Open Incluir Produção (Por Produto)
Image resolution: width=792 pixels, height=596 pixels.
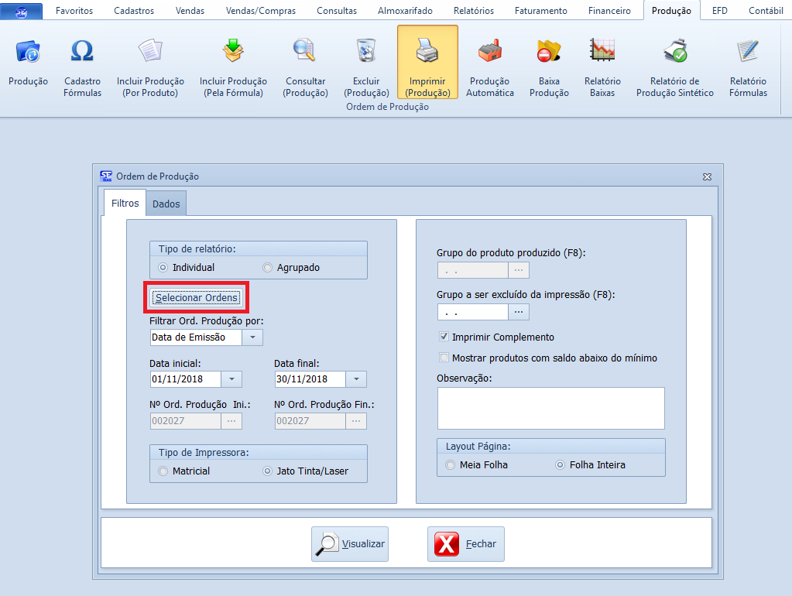pos(150,52)
